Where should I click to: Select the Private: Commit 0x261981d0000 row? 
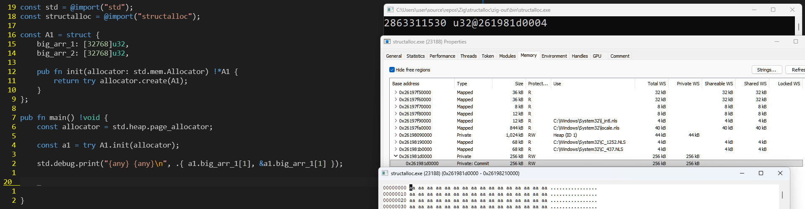pyautogui.click(x=422, y=163)
